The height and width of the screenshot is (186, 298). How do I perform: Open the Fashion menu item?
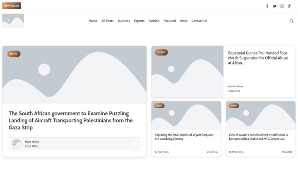154,21
